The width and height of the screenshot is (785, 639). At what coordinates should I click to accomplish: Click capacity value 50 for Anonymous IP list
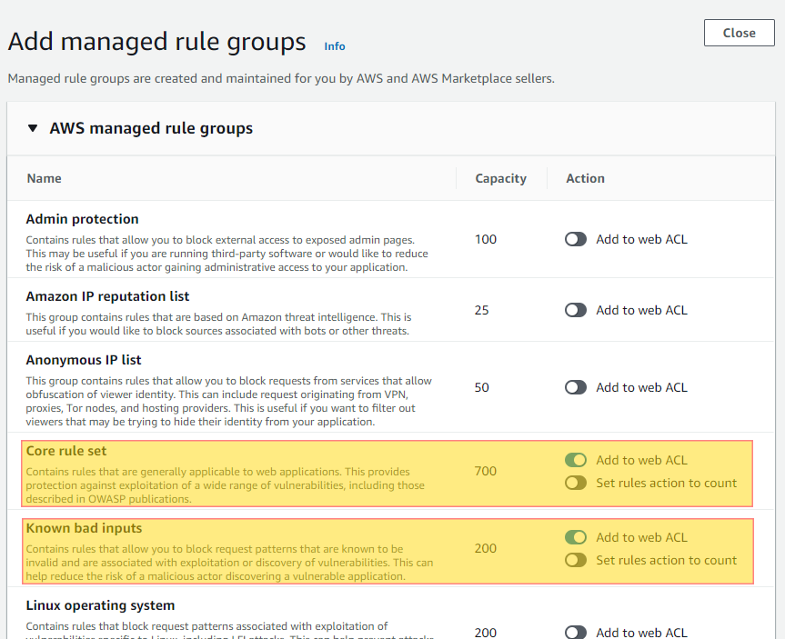(481, 387)
